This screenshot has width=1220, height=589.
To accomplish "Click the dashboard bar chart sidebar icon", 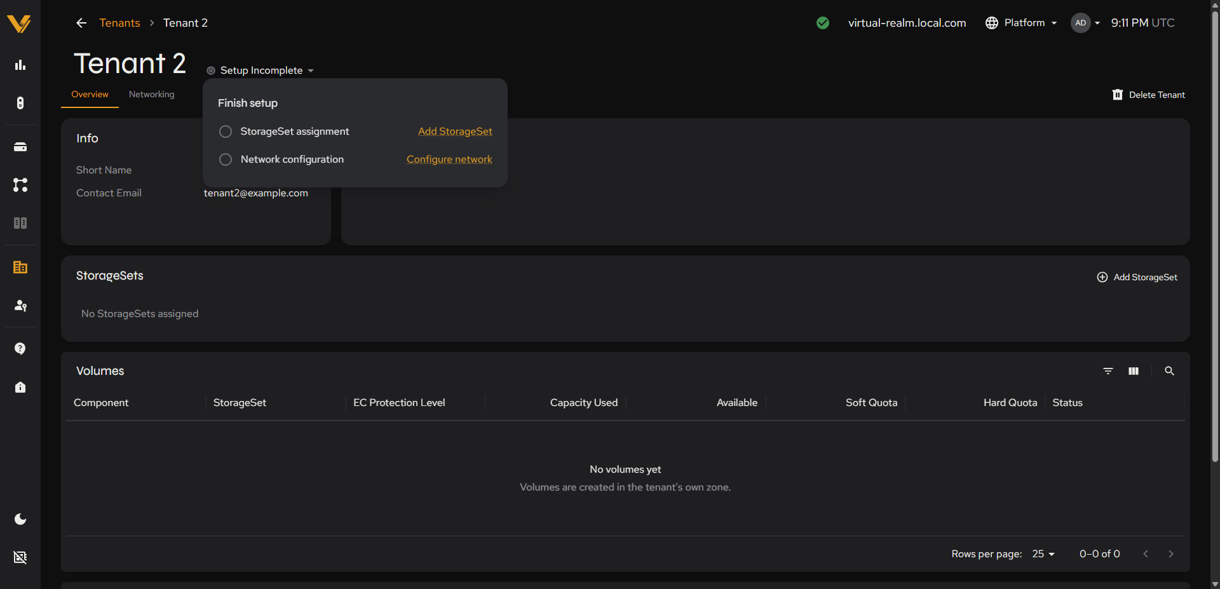I will pyautogui.click(x=20, y=65).
